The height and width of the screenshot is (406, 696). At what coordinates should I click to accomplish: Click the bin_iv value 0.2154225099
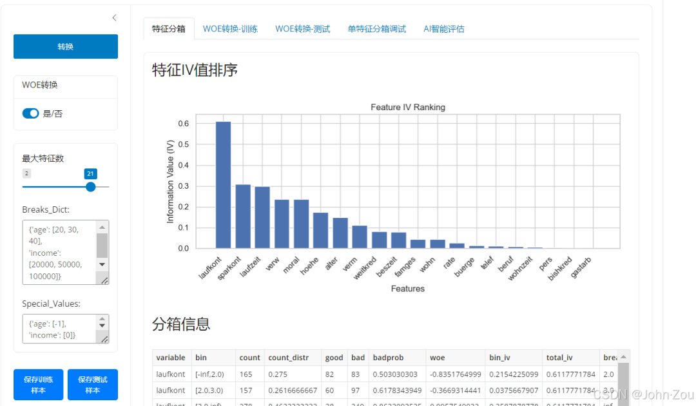[514, 374]
